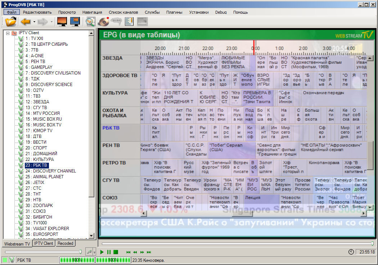
Task: Go back with the orange left arrow
Action: pos(26,22)
